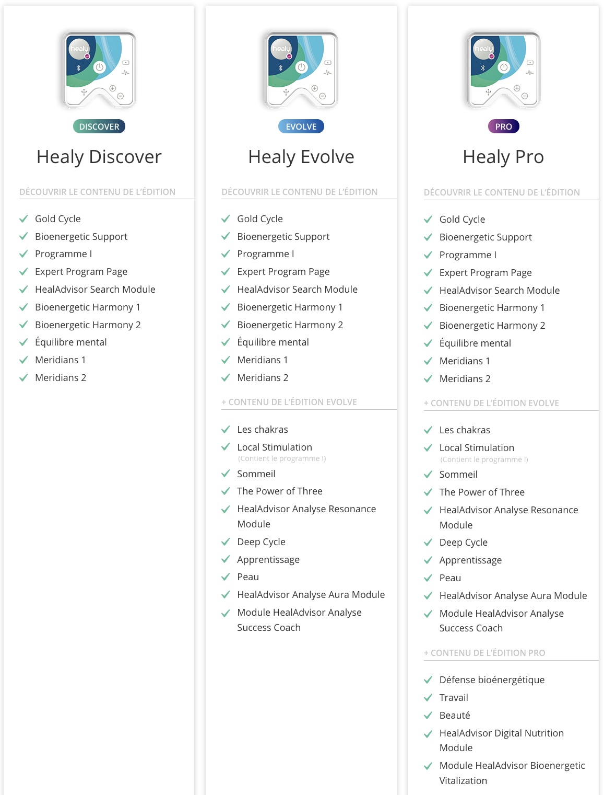604x795 pixels.
Task: Click checkmark beside Beauté in Pro column
Action: pos(428,715)
